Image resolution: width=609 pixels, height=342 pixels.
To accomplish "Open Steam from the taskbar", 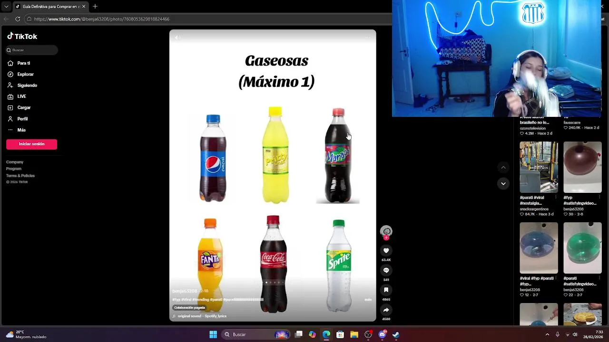I will [x=396, y=334].
